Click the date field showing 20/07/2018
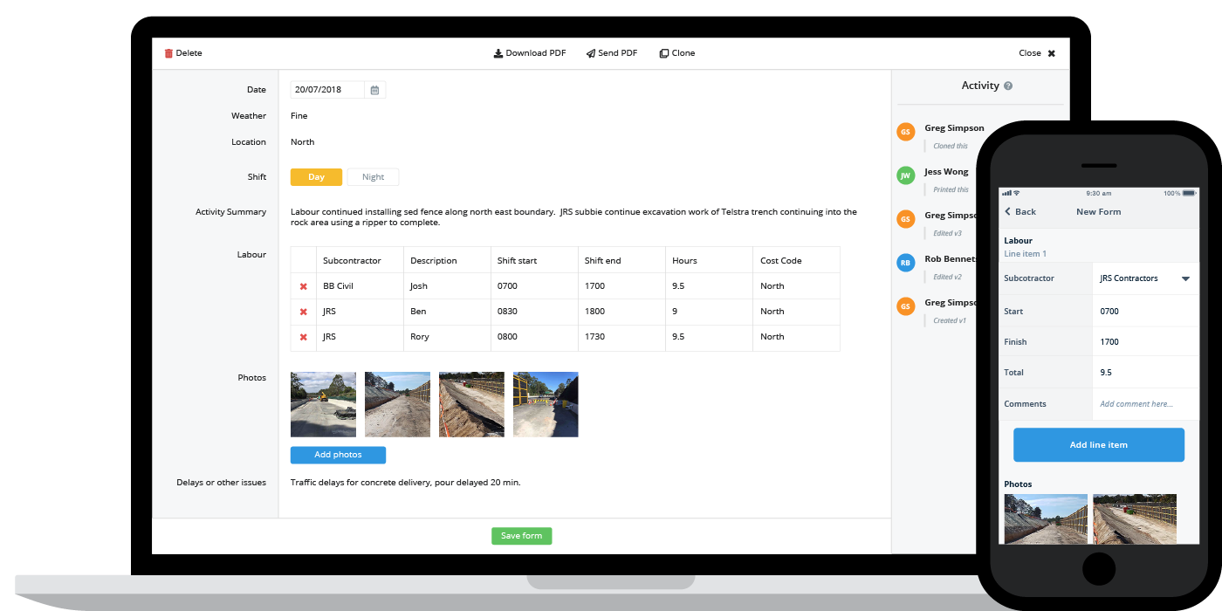 point(328,90)
